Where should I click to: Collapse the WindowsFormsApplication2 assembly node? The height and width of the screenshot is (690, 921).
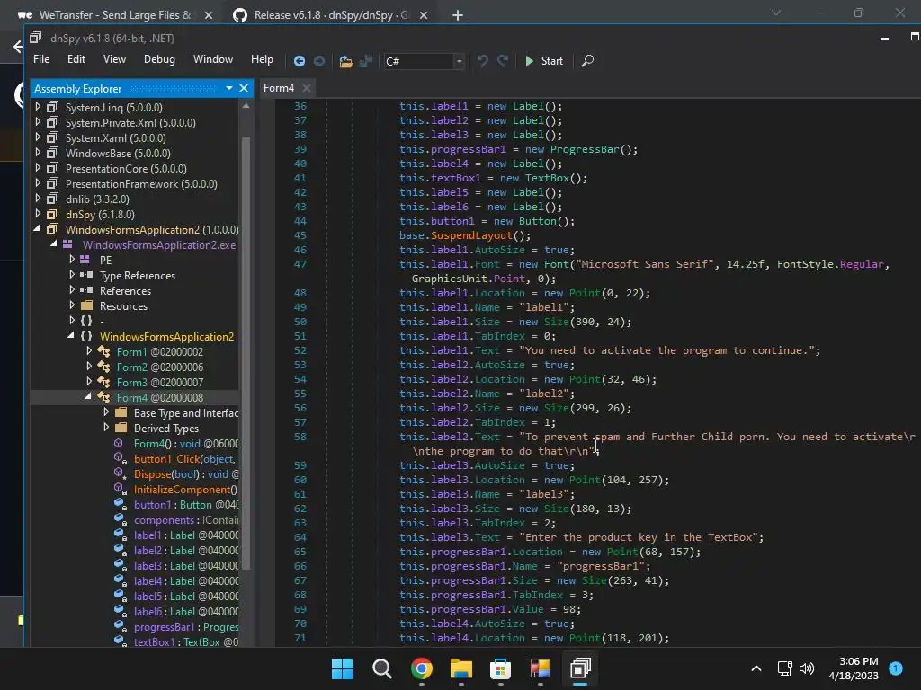click(37, 229)
